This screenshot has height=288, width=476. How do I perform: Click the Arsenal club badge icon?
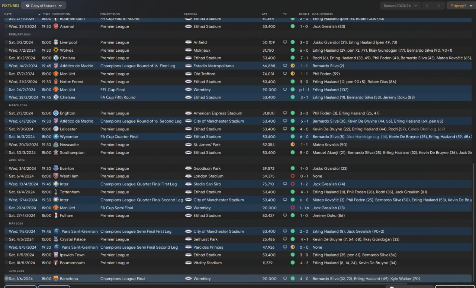(56, 26)
